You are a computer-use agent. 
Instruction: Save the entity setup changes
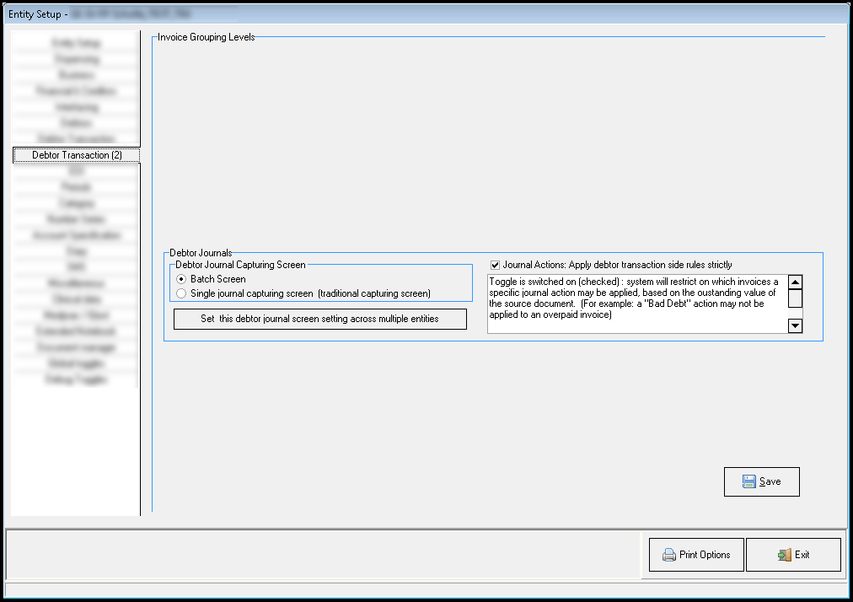tap(761, 481)
